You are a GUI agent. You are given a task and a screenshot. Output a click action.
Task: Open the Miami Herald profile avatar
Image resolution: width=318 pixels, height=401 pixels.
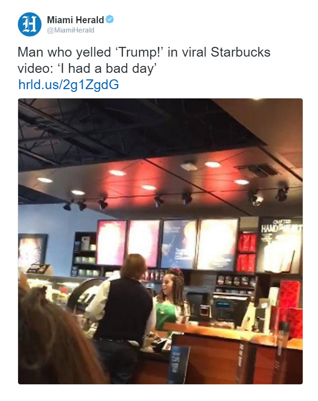(x=30, y=24)
